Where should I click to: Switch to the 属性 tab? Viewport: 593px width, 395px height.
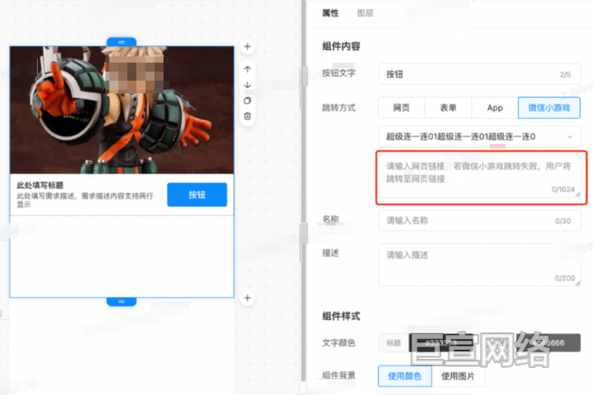[330, 14]
